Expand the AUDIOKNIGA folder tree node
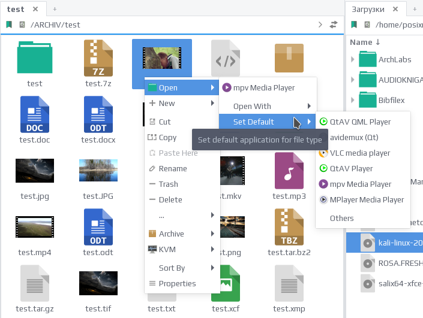 pos(352,80)
